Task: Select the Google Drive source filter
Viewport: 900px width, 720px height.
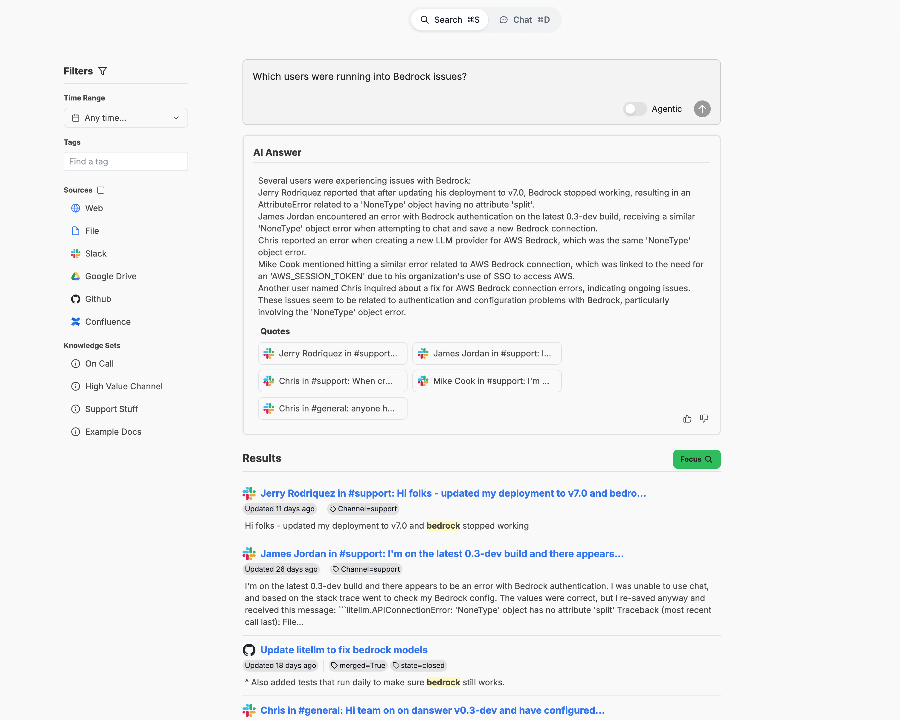Action: (x=110, y=276)
